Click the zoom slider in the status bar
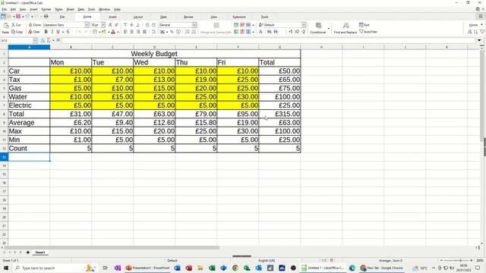Screen dimensions: 486x273 (x=456, y=260)
